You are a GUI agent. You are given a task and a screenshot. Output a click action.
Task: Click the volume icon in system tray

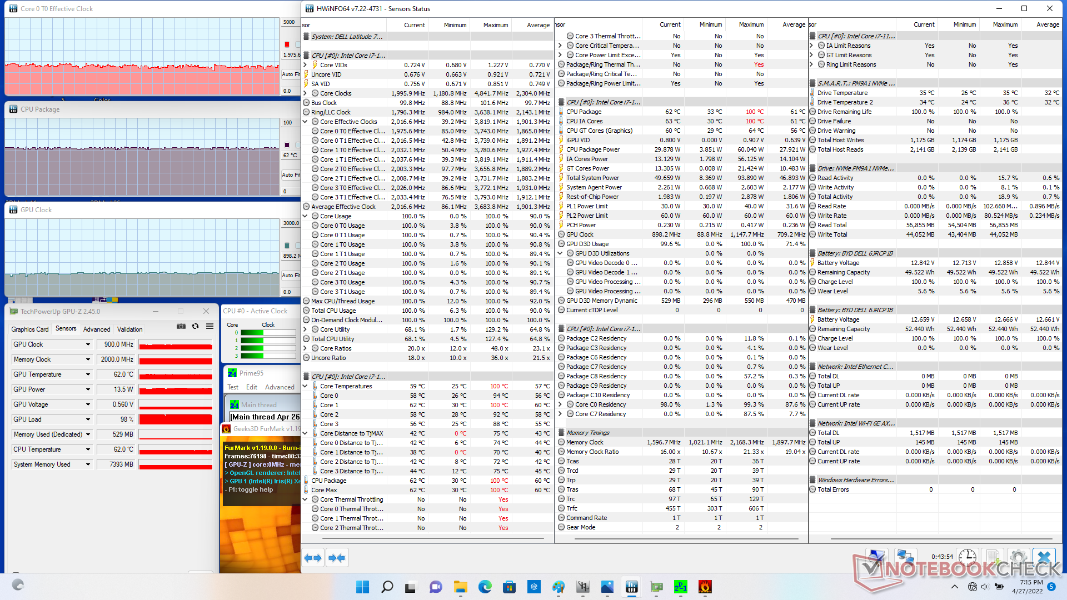point(985,587)
